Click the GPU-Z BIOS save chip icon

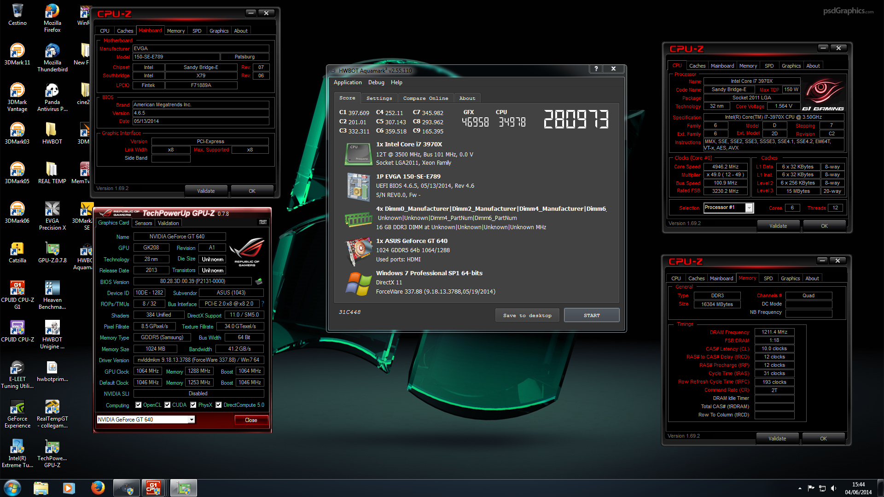click(x=259, y=281)
